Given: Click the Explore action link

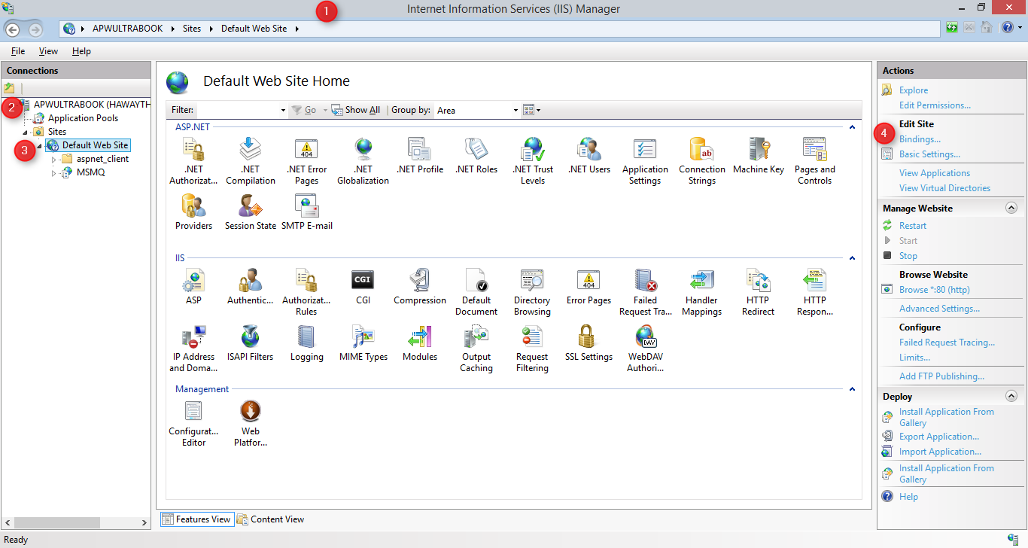Looking at the screenshot, I should pyautogui.click(x=914, y=90).
